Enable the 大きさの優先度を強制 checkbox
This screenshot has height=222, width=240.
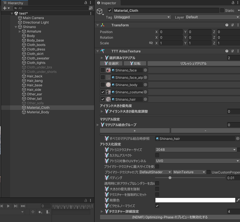(157, 189)
